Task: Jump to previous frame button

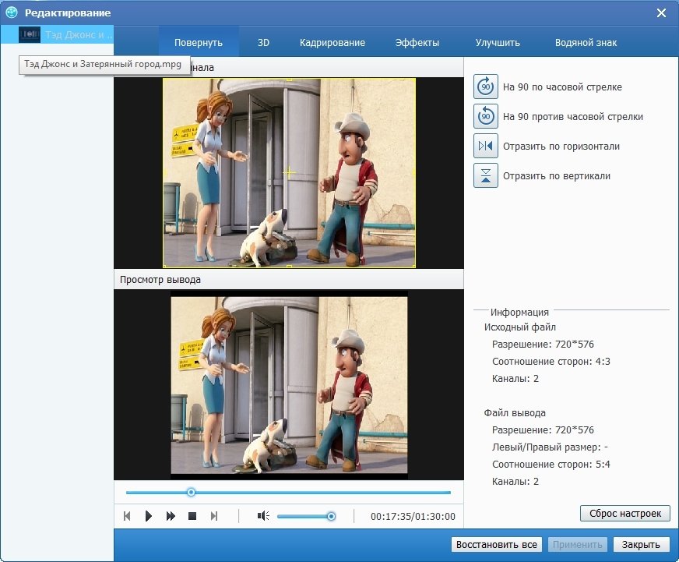Action: tap(127, 516)
